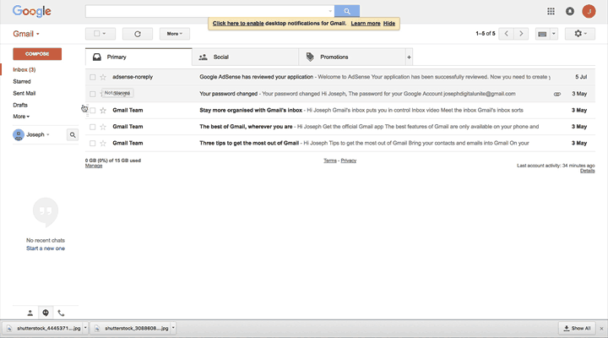Screen dimensions: 608x338
Task: Click the attachment paperclip icon
Action: click(x=556, y=94)
